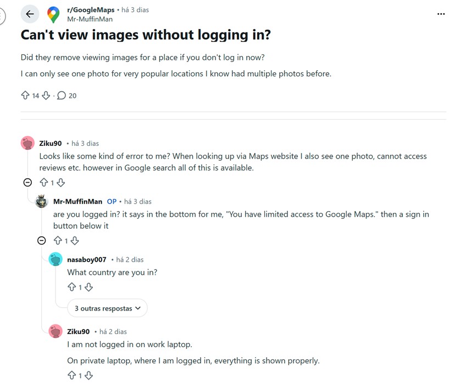This screenshot has height=384, width=449.
Task: Collapse Ziku90's comment thread
Action: click(x=27, y=183)
